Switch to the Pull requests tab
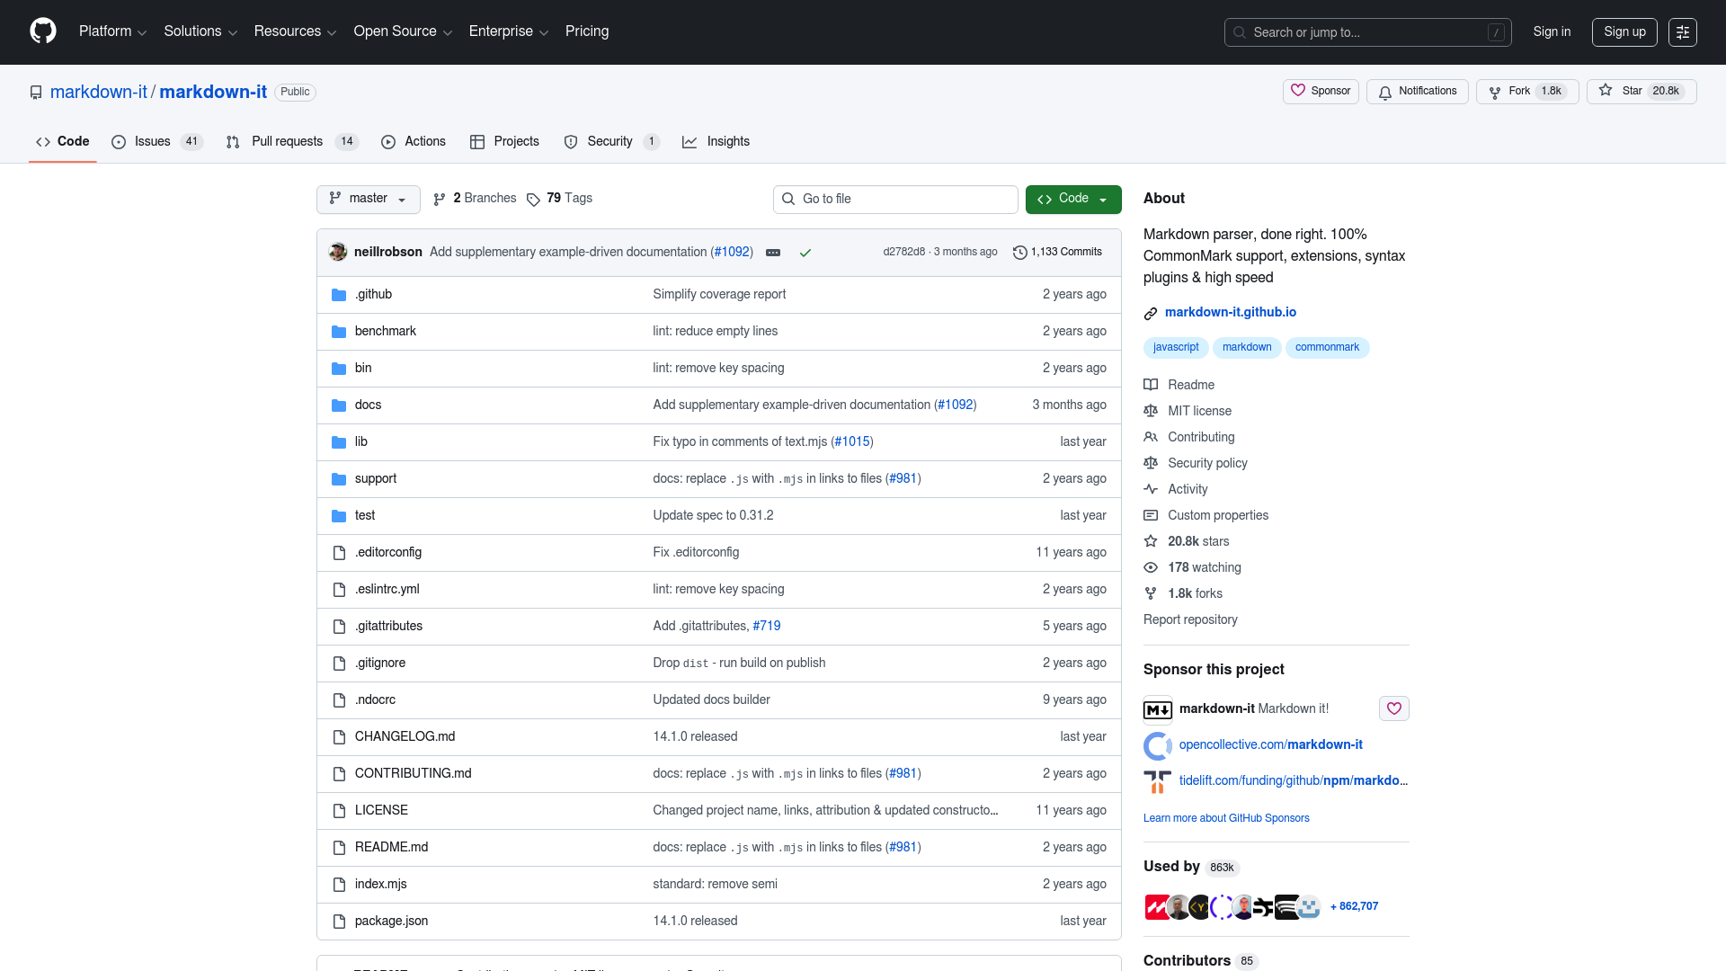 [292, 142]
